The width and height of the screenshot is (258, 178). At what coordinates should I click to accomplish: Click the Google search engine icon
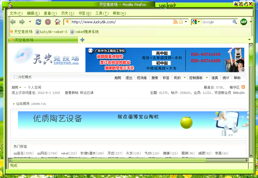pos(194,22)
